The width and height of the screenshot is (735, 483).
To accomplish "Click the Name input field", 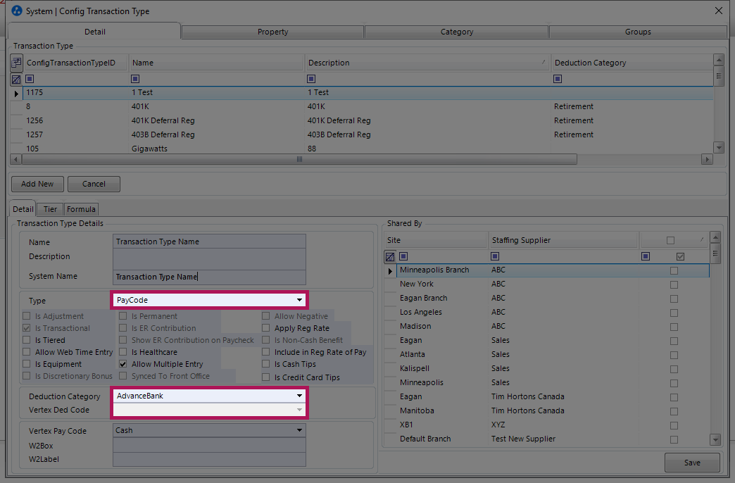I will [x=209, y=241].
